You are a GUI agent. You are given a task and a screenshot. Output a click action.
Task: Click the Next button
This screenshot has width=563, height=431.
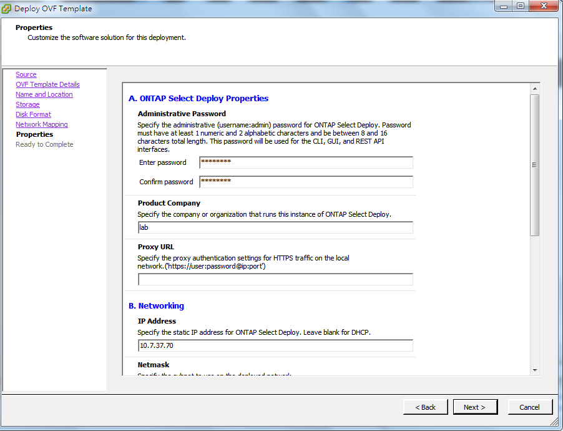(474, 407)
